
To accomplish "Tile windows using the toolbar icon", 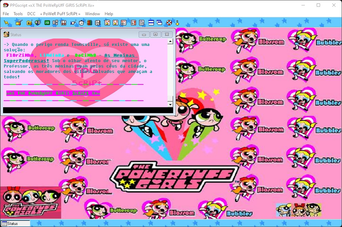I will pyautogui.click(x=151, y=23).
